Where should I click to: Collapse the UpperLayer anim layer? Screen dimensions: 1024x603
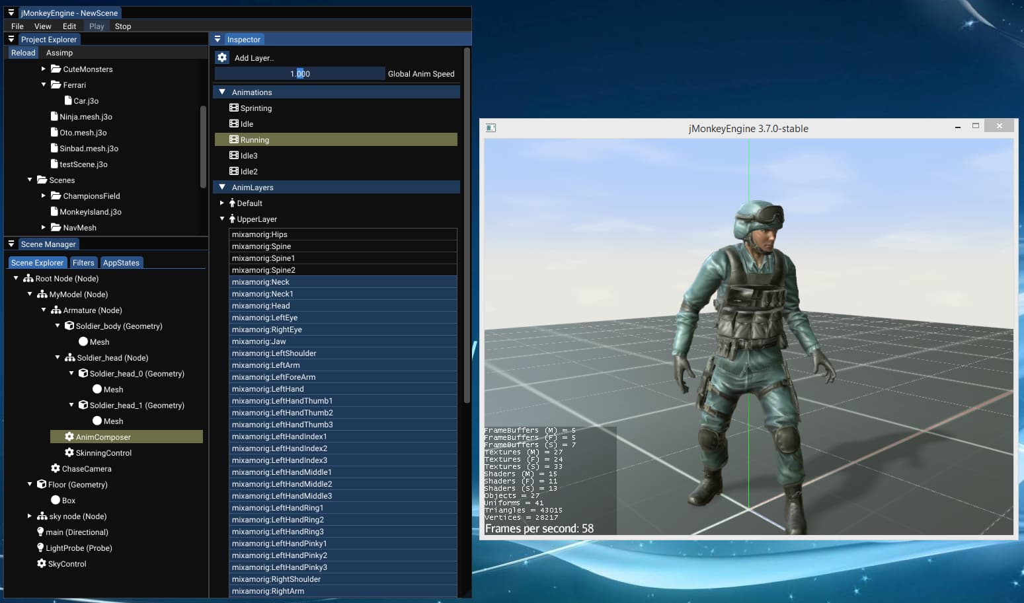222,219
